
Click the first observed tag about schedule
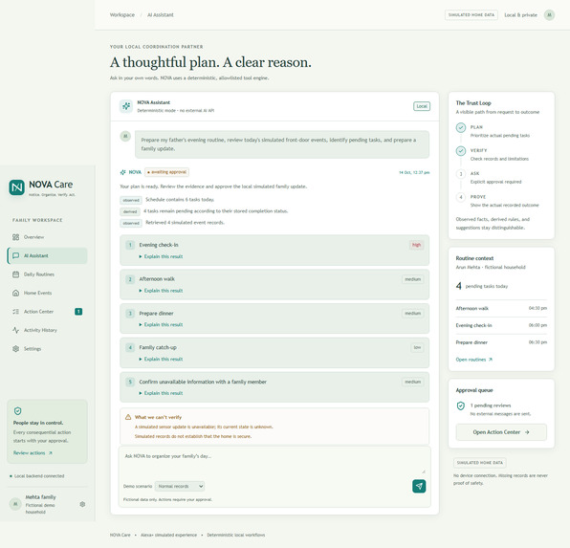(x=131, y=200)
